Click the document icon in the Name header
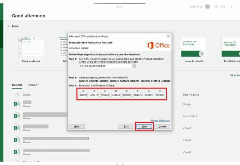240x165 pixels. (x=16, y=94)
